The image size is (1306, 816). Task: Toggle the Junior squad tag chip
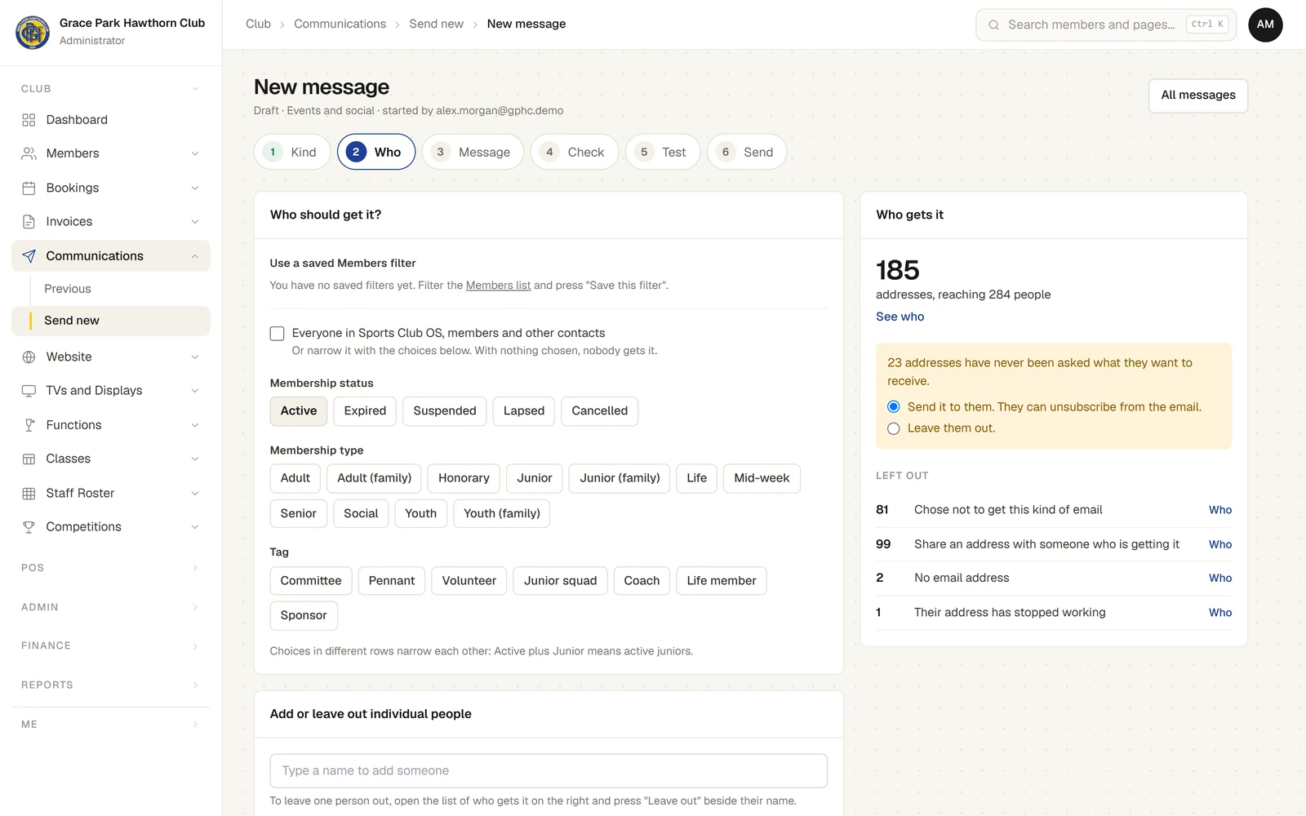[x=560, y=581]
